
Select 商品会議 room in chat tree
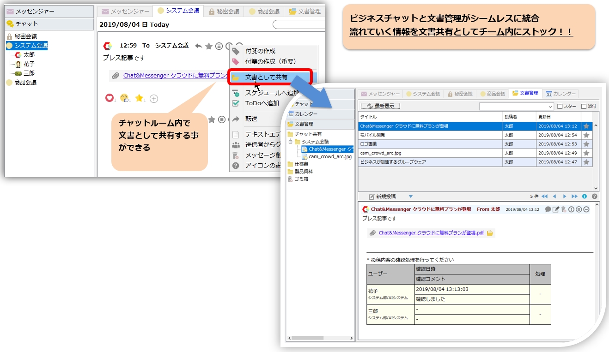(25, 82)
